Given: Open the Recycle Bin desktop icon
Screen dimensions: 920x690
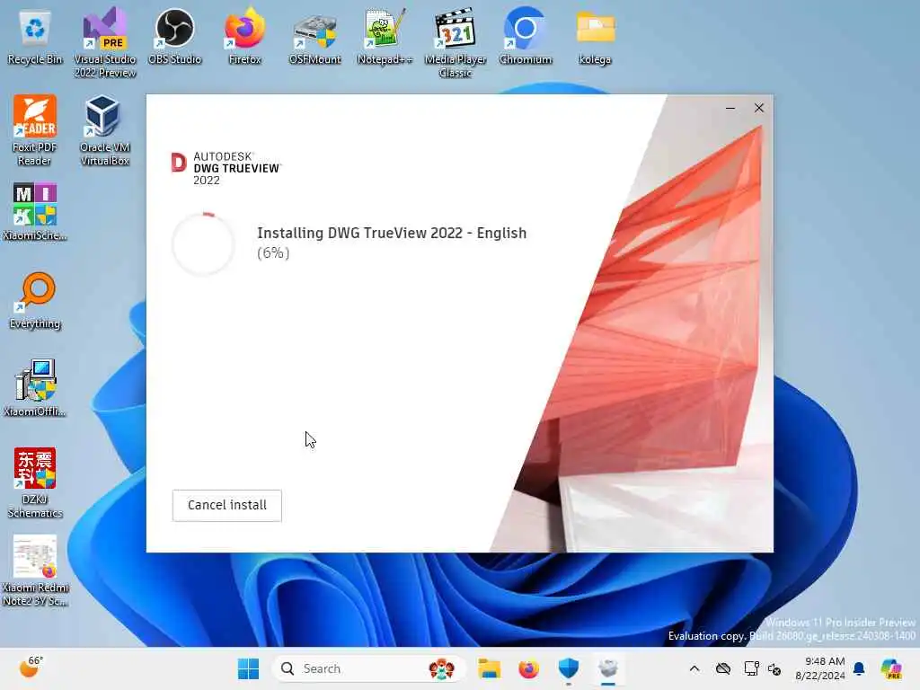Looking at the screenshot, I should (35, 37).
